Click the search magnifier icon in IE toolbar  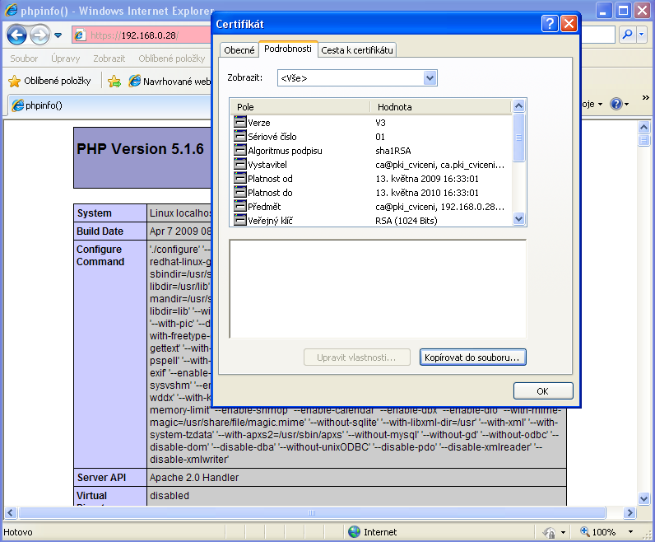coord(627,35)
